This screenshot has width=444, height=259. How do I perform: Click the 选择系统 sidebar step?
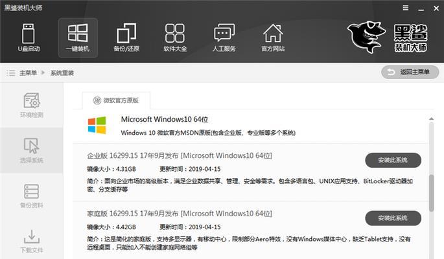(x=31, y=150)
